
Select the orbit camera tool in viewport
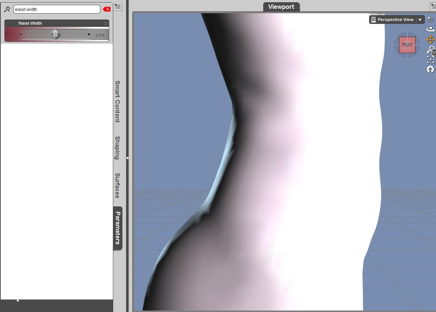pyautogui.click(x=430, y=29)
